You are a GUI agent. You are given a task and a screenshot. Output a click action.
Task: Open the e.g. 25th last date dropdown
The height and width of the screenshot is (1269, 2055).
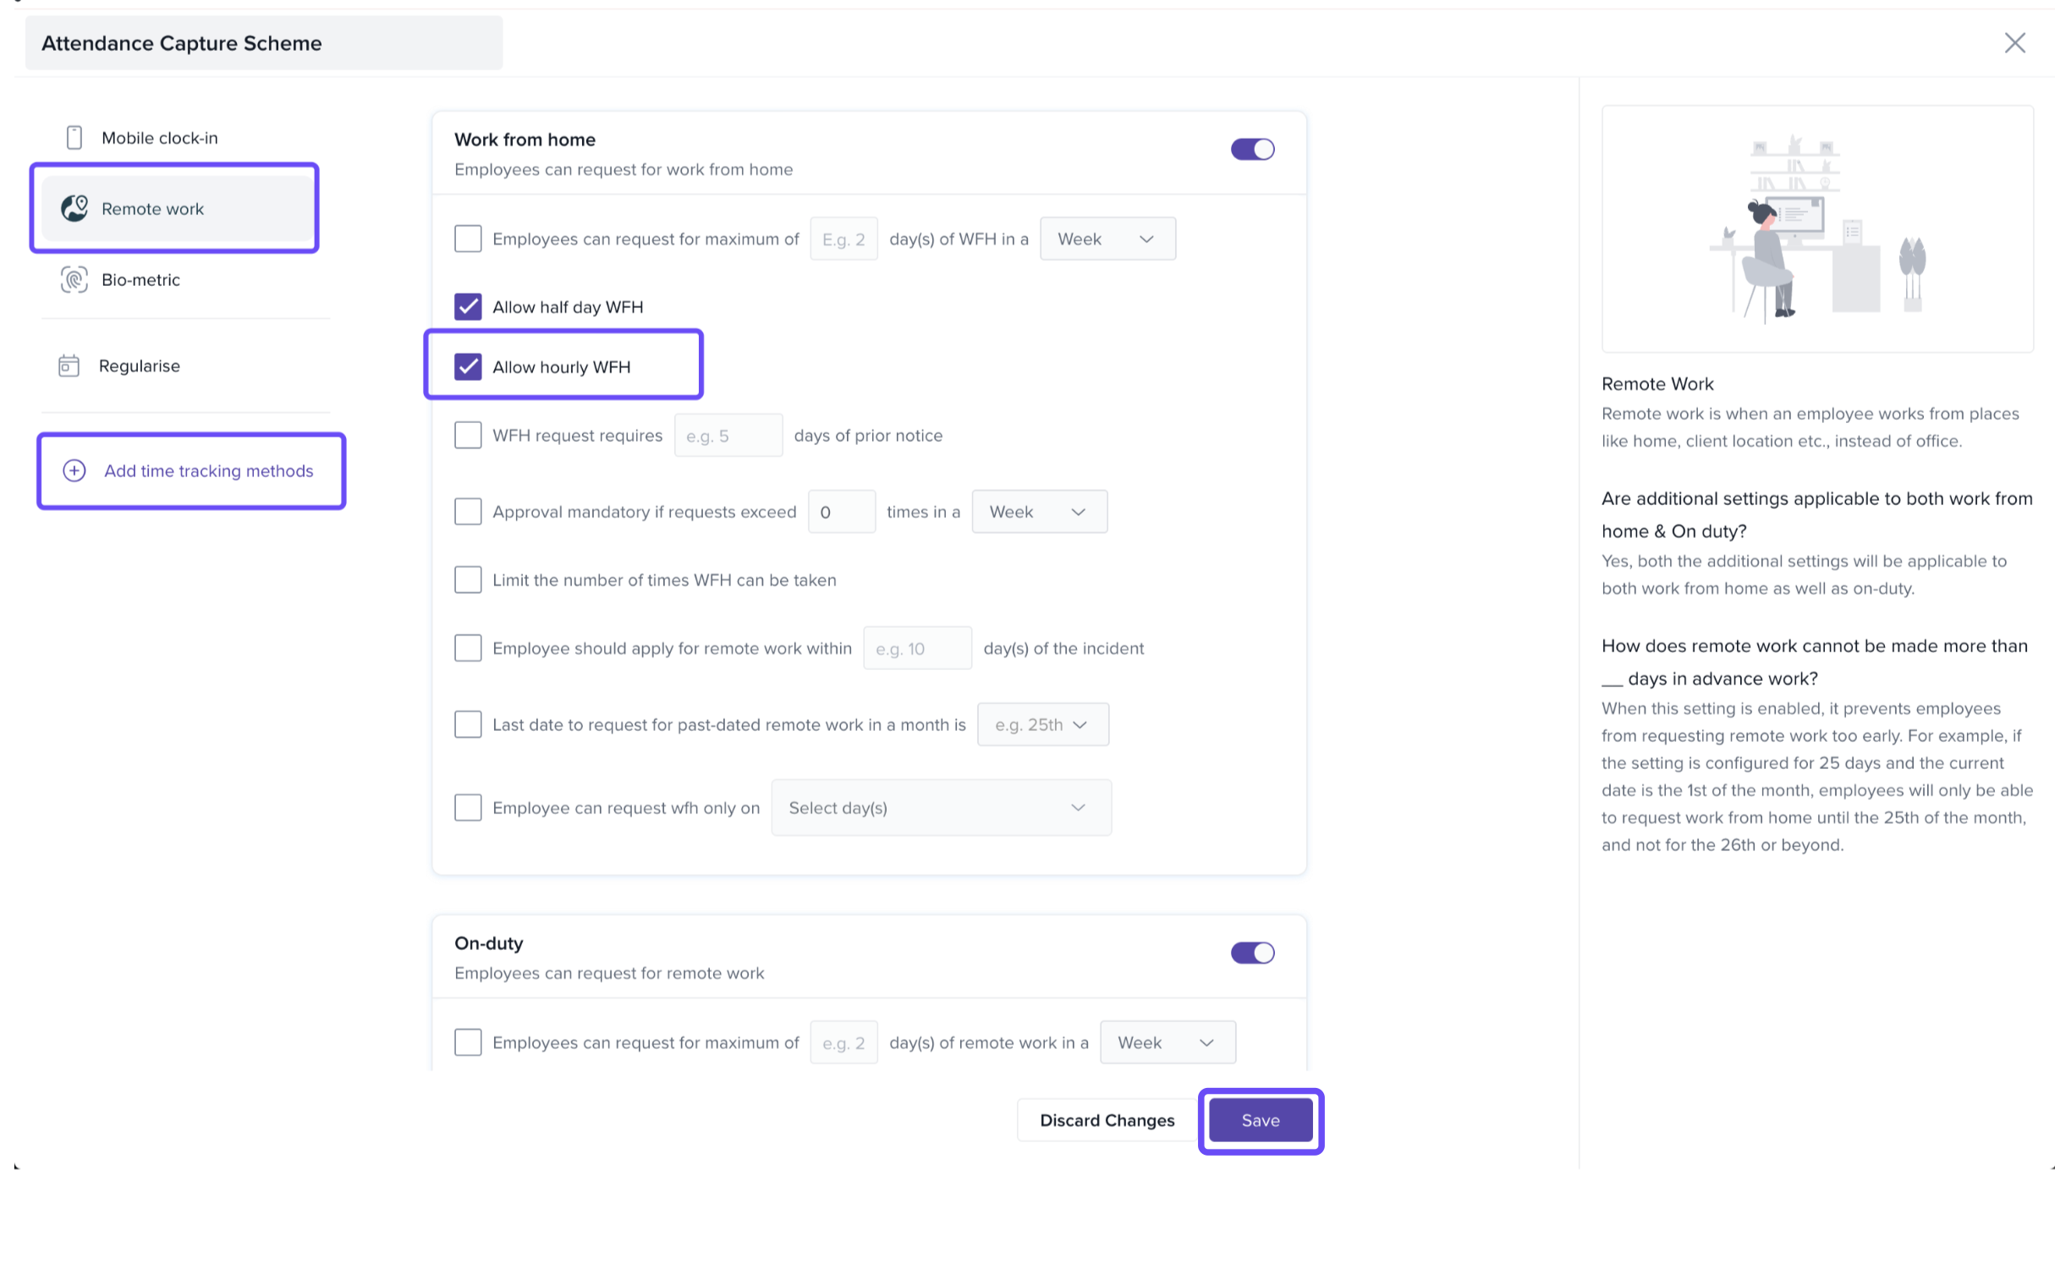point(1042,725)
